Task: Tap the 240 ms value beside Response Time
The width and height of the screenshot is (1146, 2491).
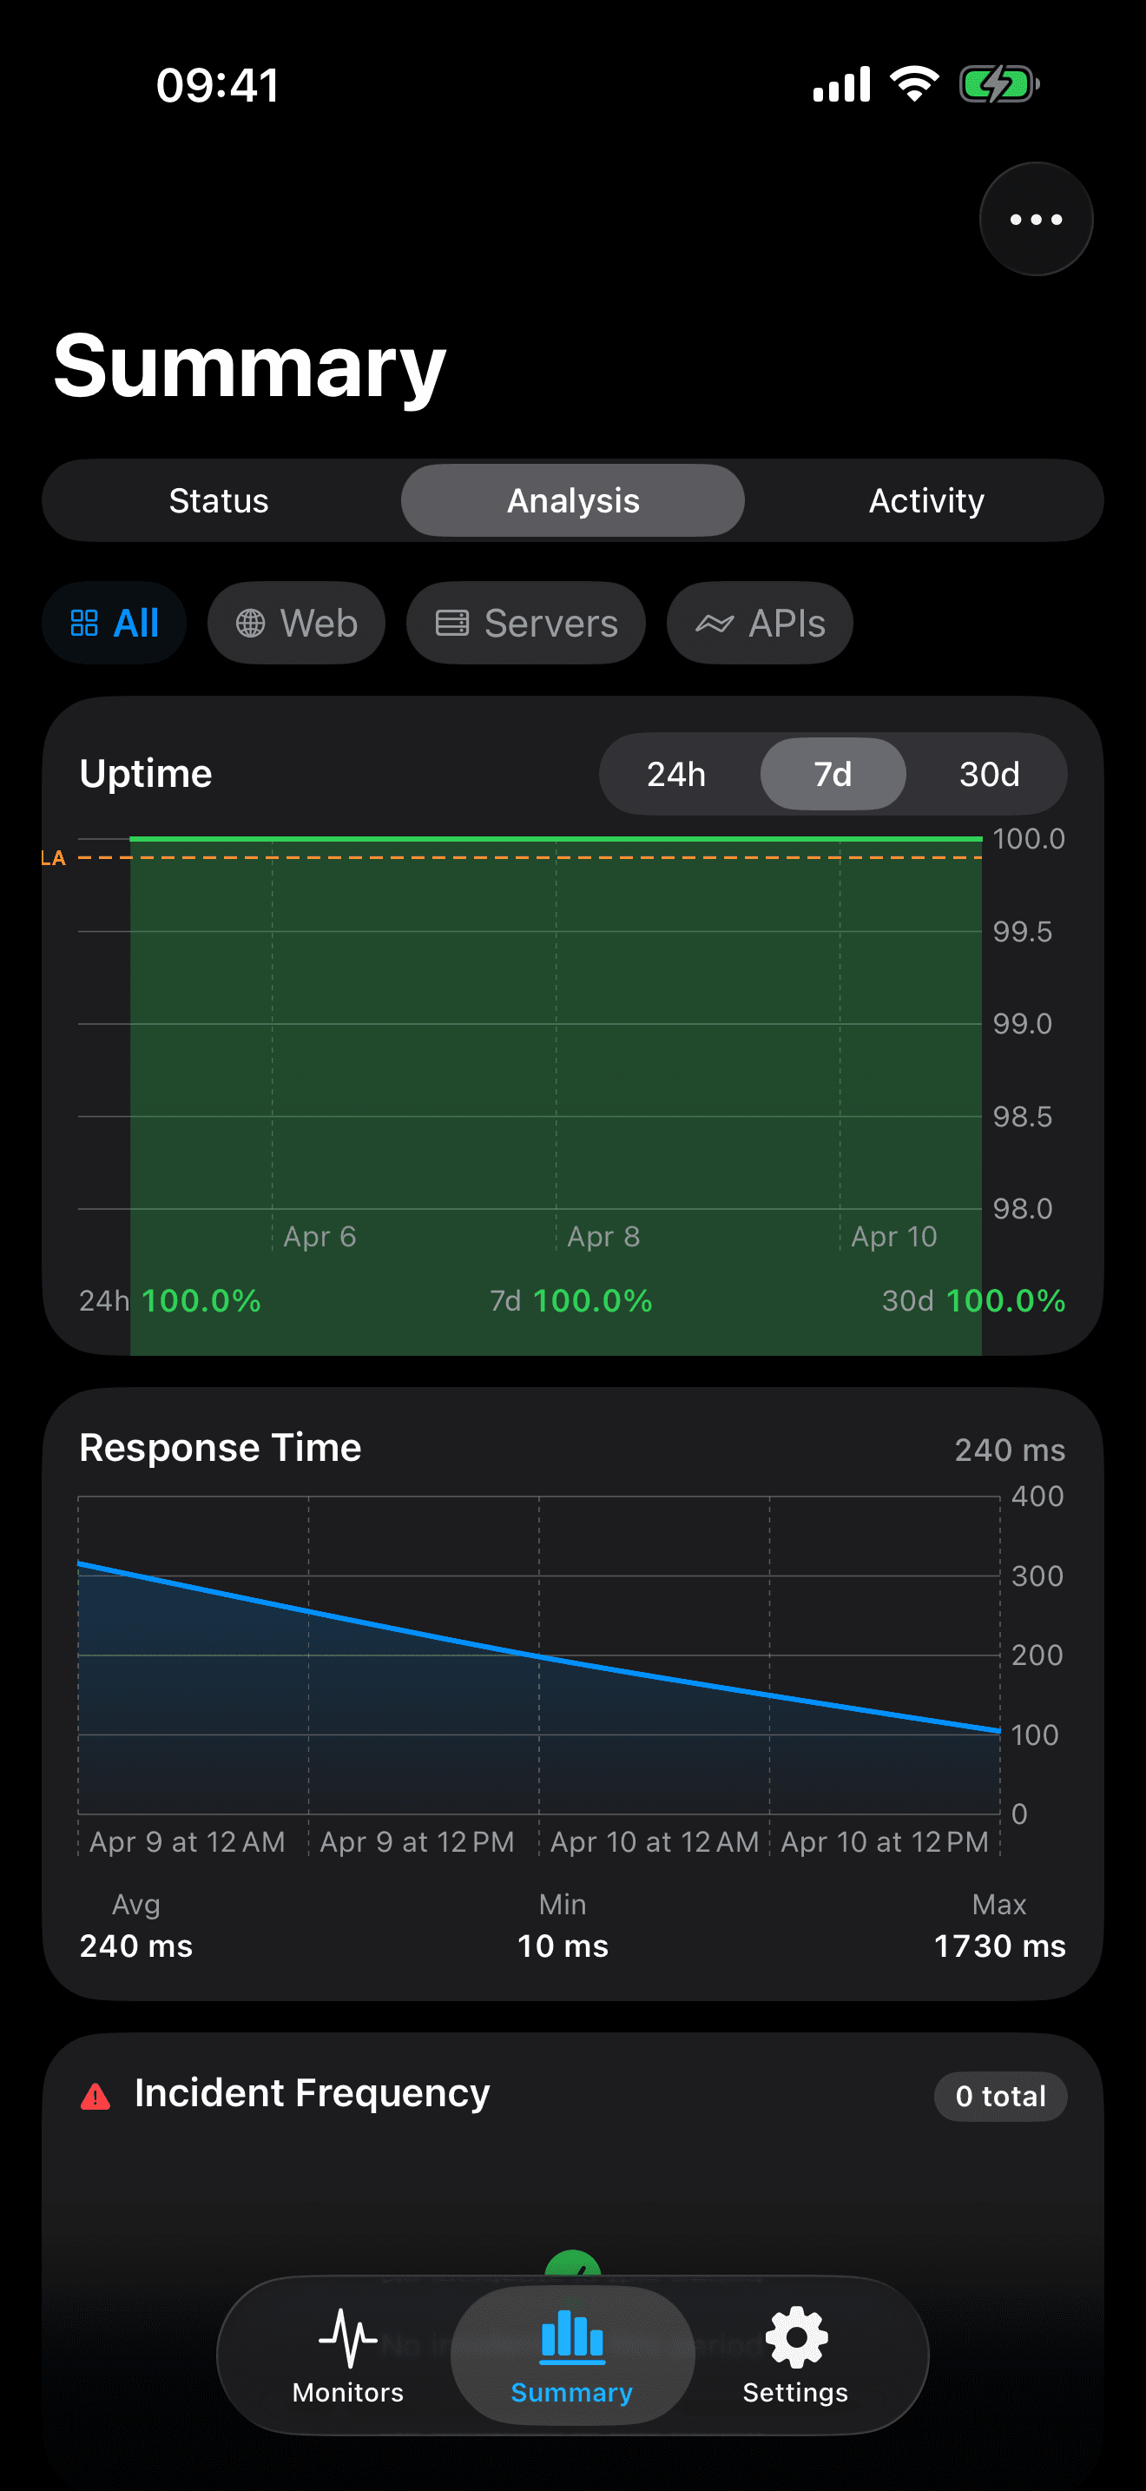Action: point(1010,1450)
